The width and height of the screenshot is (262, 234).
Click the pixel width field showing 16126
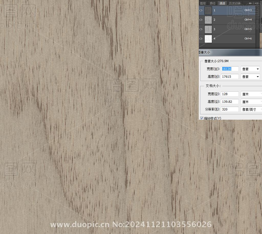tap(230, 69)
